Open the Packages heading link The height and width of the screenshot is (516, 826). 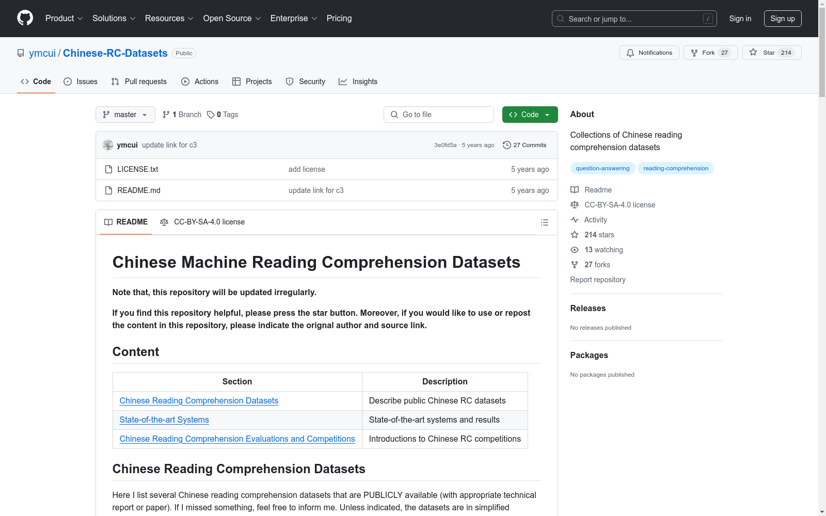(589, 355)
